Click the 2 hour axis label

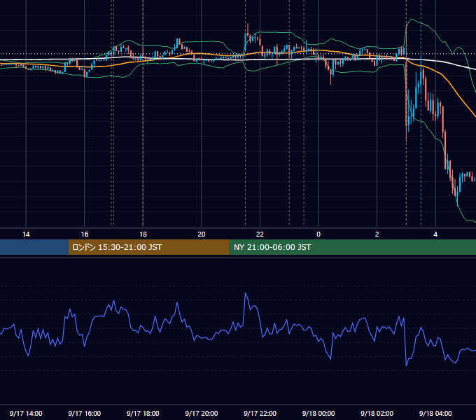coord(377,234)
